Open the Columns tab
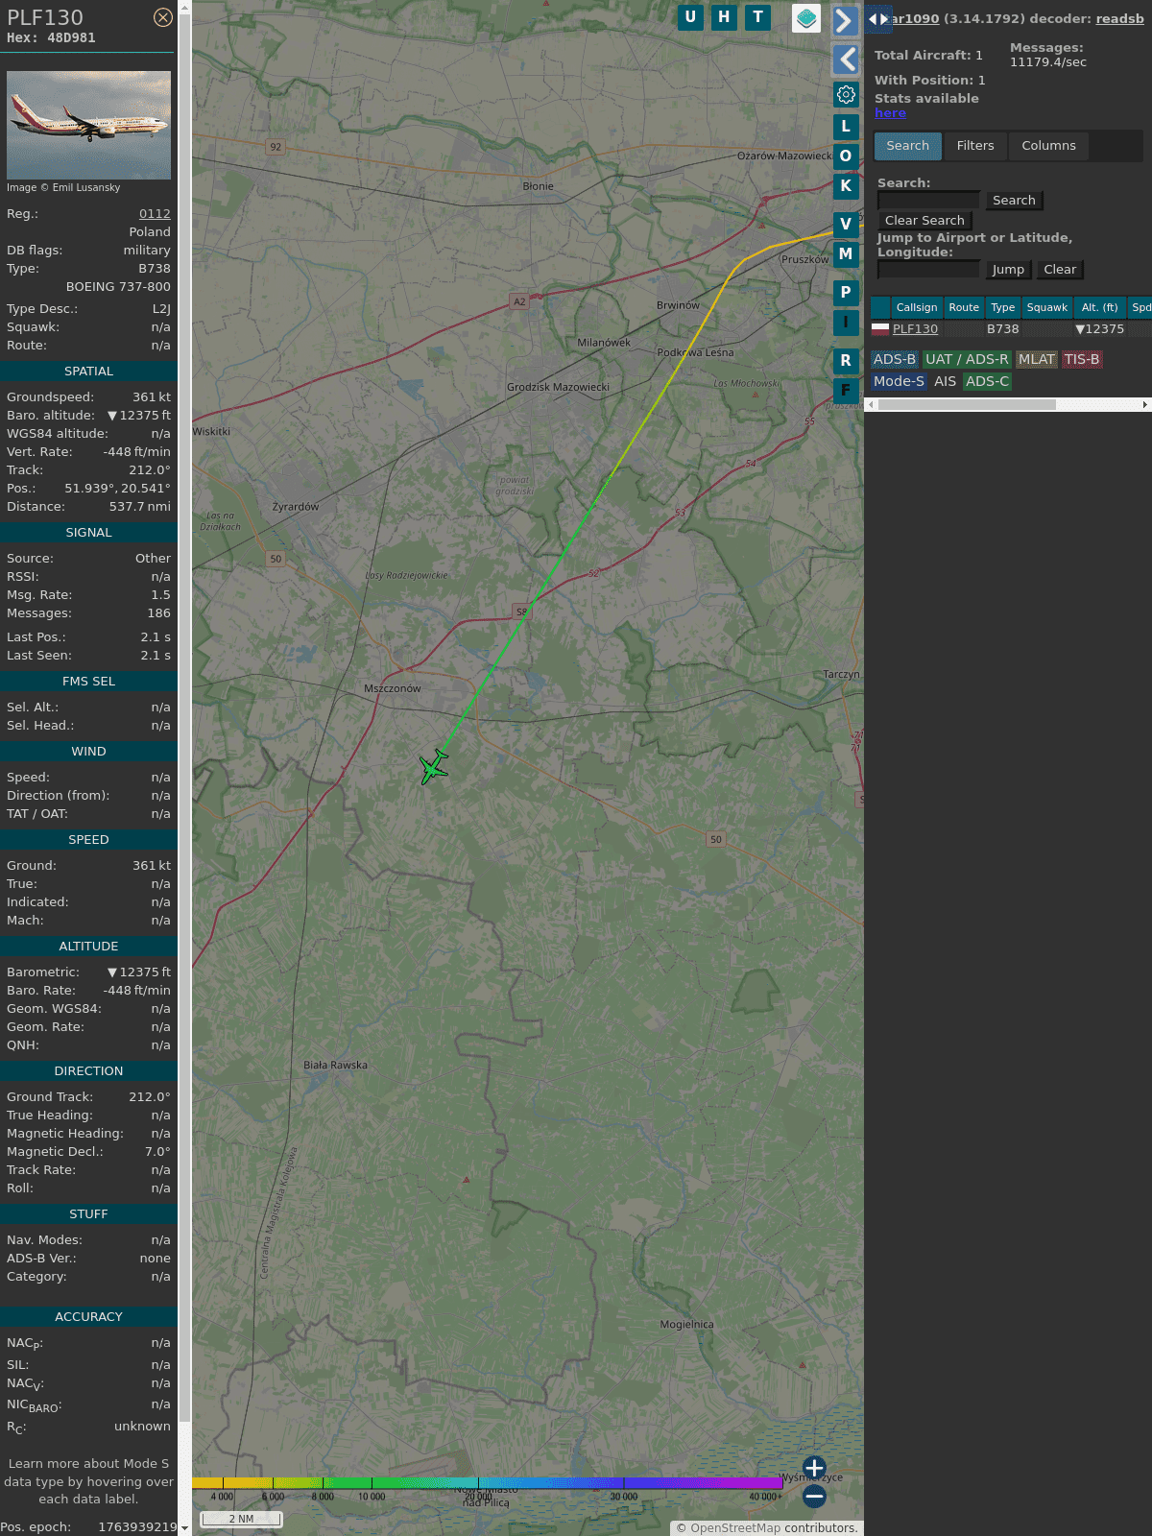Screen dimensions: 1152x1536 point(1048,146)
